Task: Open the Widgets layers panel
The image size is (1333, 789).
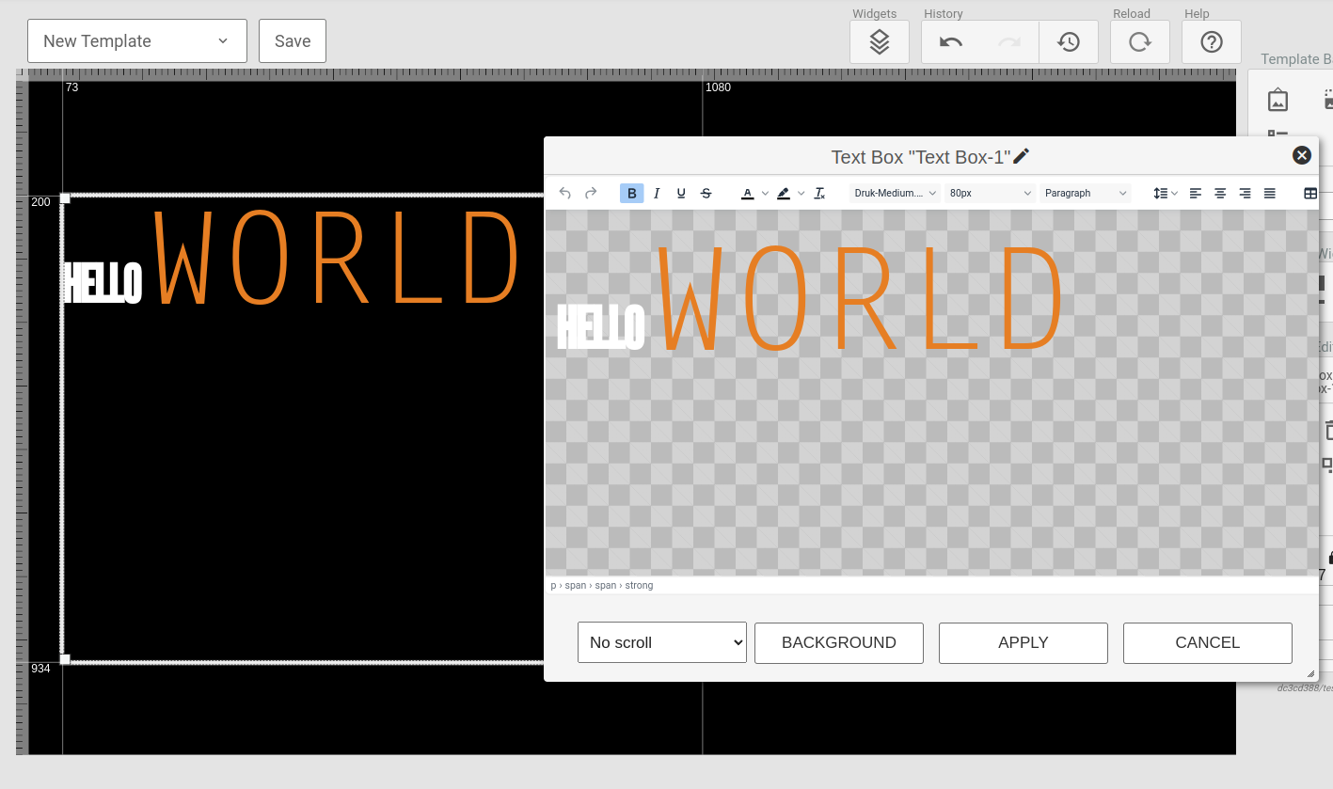Action: coord(879,41)
